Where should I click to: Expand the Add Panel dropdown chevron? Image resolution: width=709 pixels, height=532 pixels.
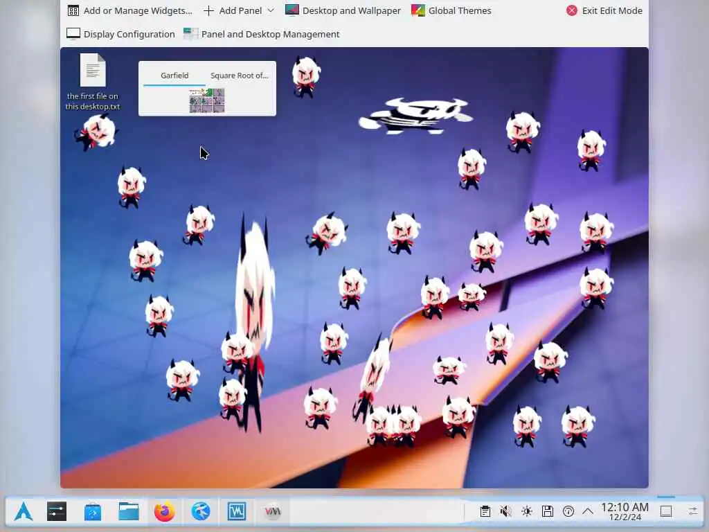click(271, 10)
